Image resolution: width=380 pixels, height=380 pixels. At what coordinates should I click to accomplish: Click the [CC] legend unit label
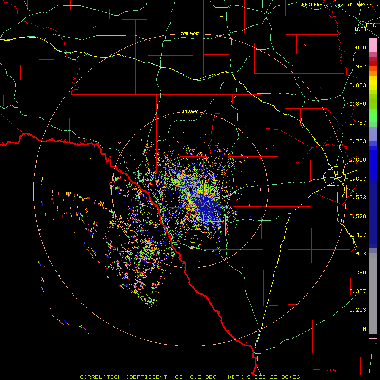361,29
